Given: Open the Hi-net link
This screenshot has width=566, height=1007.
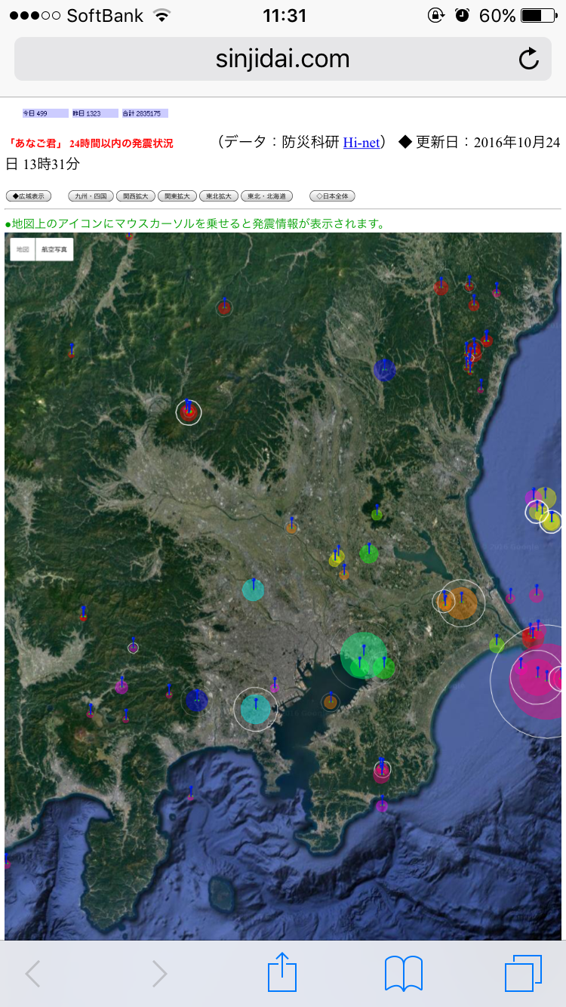Looking at the screenshot, I should (361, 142).
